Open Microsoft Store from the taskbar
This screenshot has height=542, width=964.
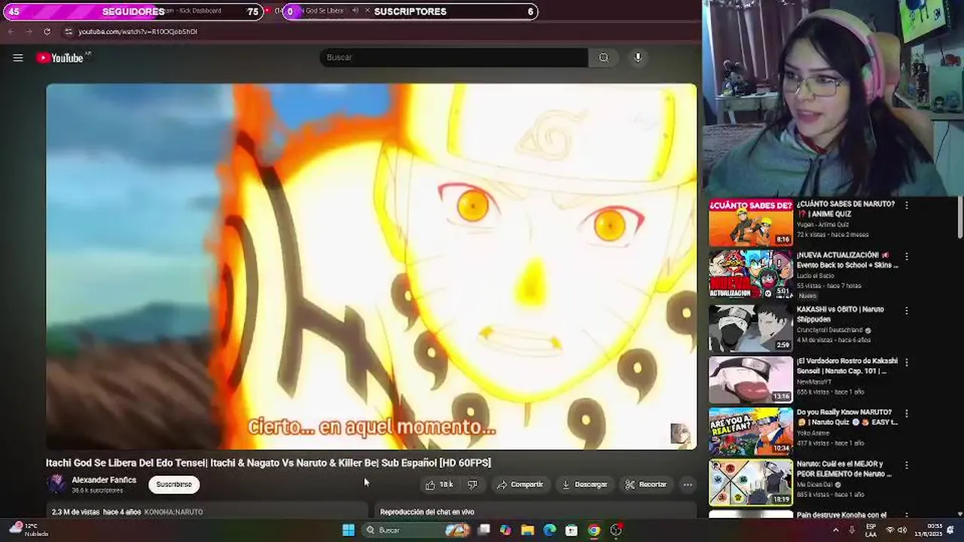[572, 530]
